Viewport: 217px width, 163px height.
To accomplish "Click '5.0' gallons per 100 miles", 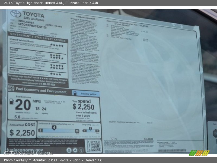I will pos(17,117).
